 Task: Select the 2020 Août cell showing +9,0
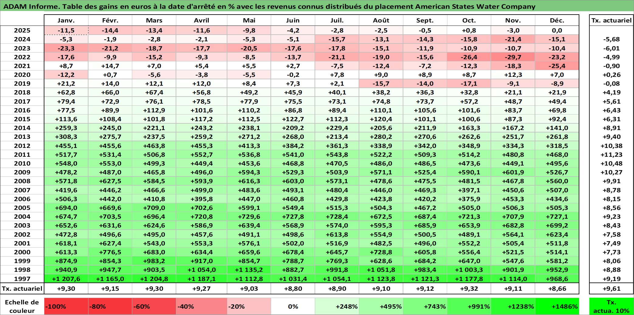pyautogui.click(x=381, y=75)
